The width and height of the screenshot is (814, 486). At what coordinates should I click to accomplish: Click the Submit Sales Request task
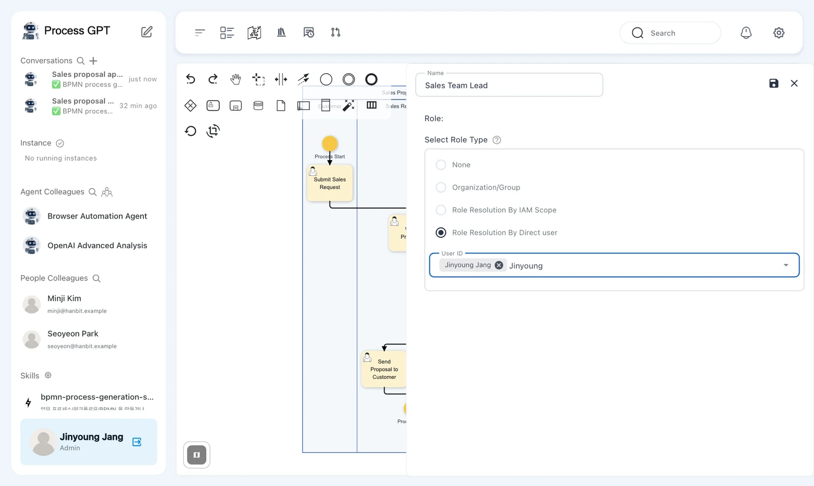[330, 183]
